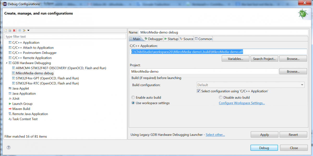Click Apply to save changes
This screenshot has height=156, width=313.
coord(264,134)
